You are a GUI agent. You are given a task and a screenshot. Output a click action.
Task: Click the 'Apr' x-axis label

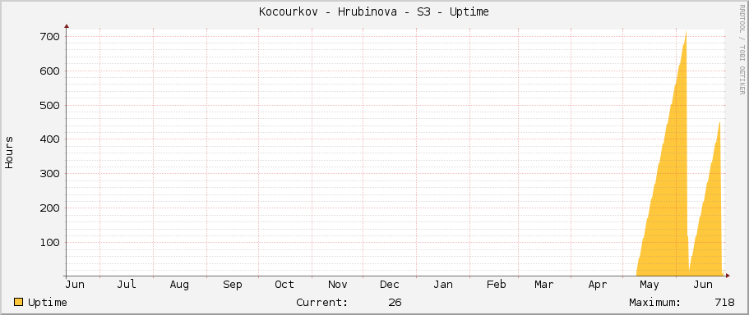[598, 285]
